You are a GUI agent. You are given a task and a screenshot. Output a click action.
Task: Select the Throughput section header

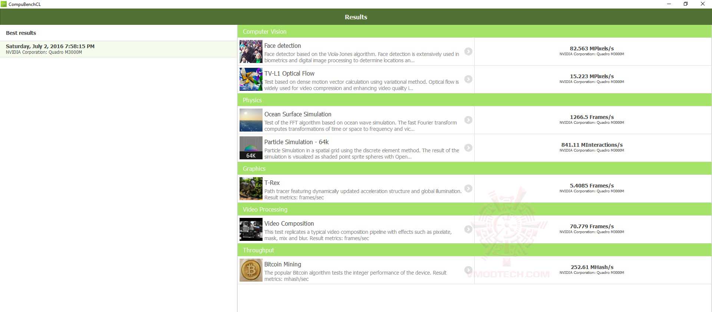click(x=475, y=250)
